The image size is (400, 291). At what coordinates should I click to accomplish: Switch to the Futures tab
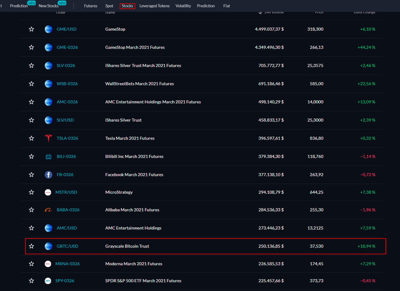[91, 6]
